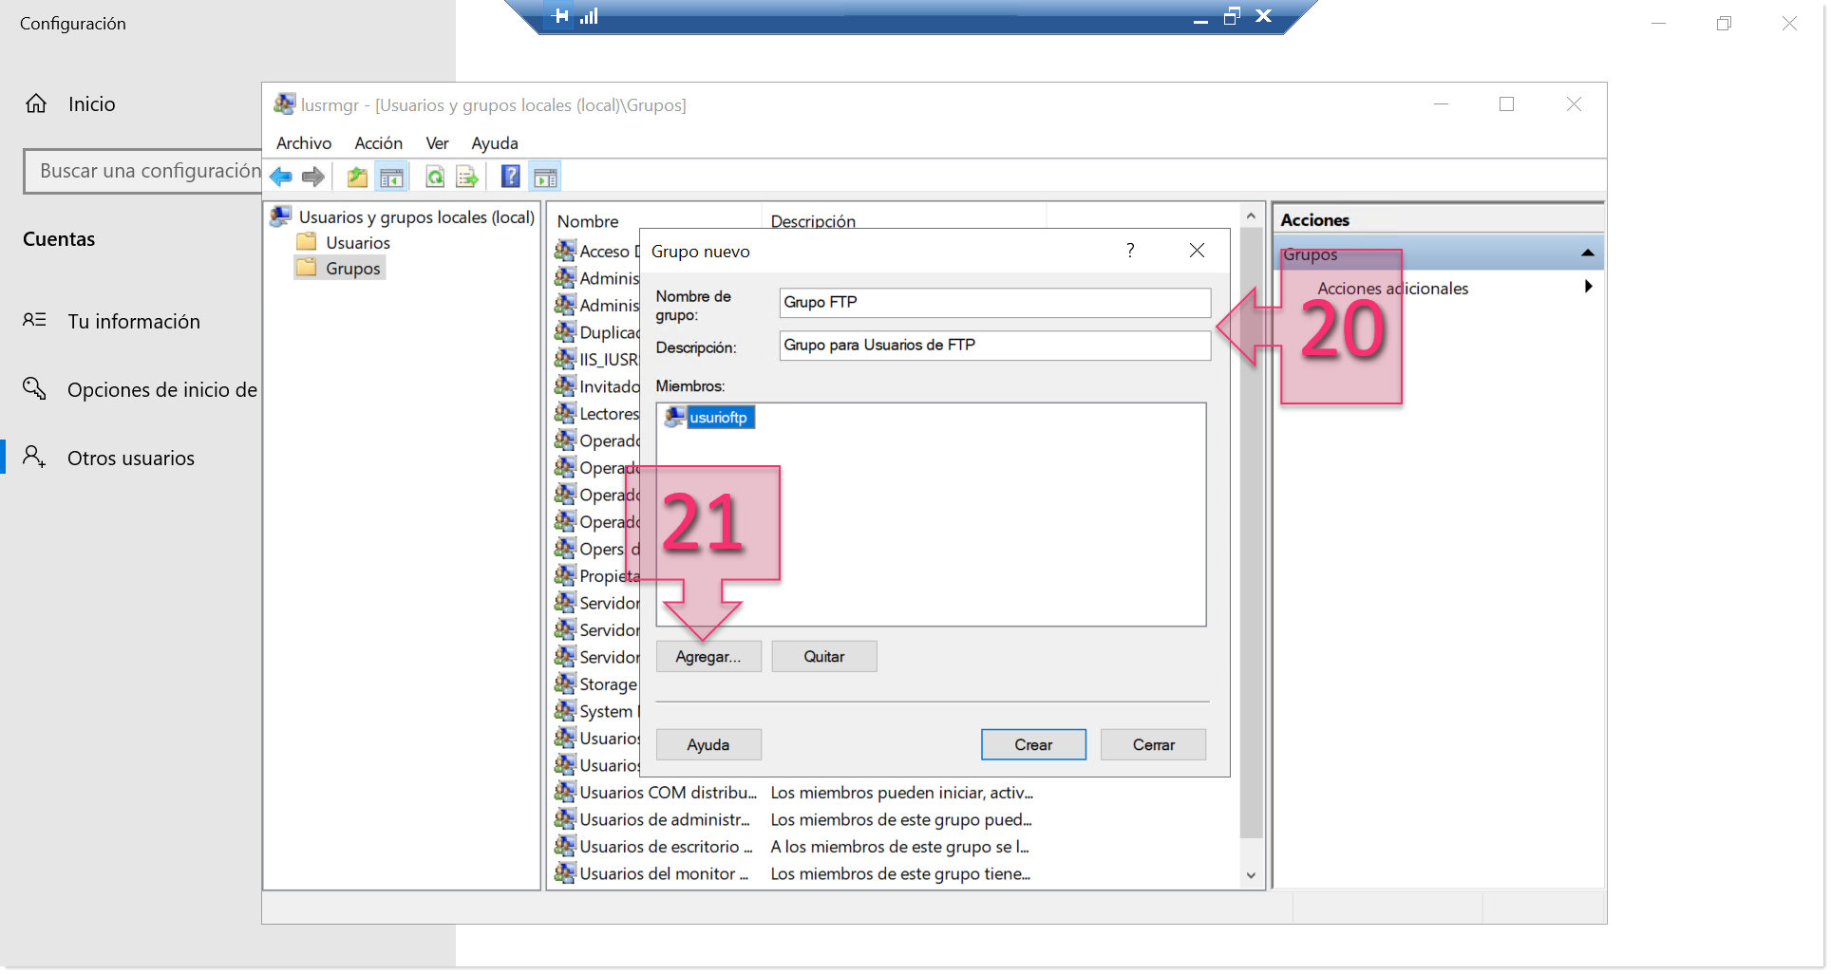1831x974 pixels.
Task: Click the blue Help question mark icon
Action: [510, 177]
